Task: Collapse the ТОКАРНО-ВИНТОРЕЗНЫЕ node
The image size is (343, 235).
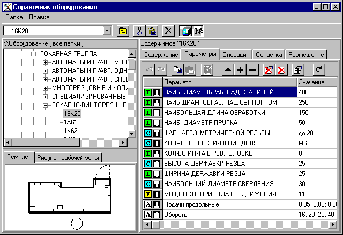Action: tap(45, 105)
